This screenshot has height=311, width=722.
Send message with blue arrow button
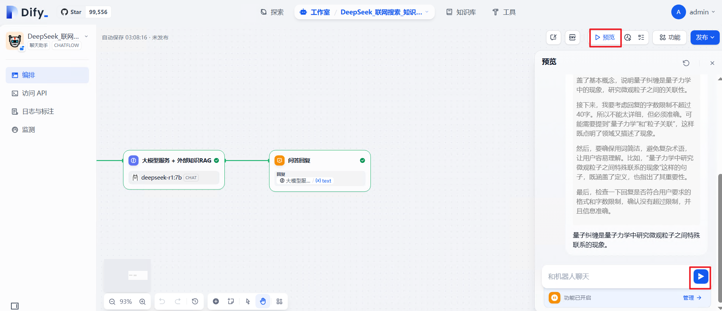tap(700, 277)
